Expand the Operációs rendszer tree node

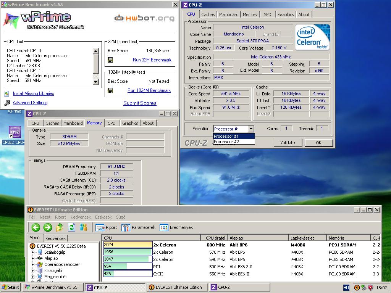[x=32, y=264]
